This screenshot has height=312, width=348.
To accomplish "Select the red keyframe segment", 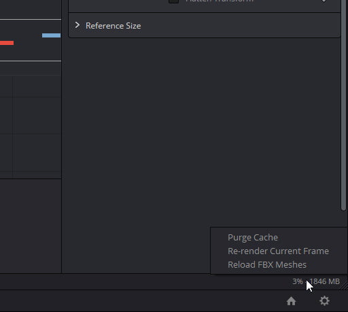I will click(7, 43).
